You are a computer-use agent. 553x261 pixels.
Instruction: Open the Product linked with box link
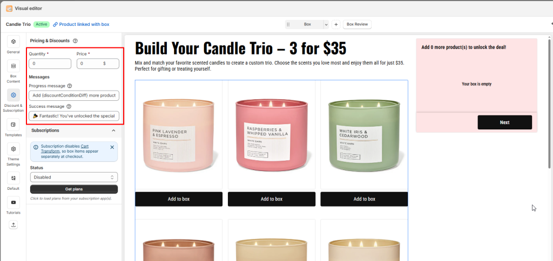(x=81, y=24)
